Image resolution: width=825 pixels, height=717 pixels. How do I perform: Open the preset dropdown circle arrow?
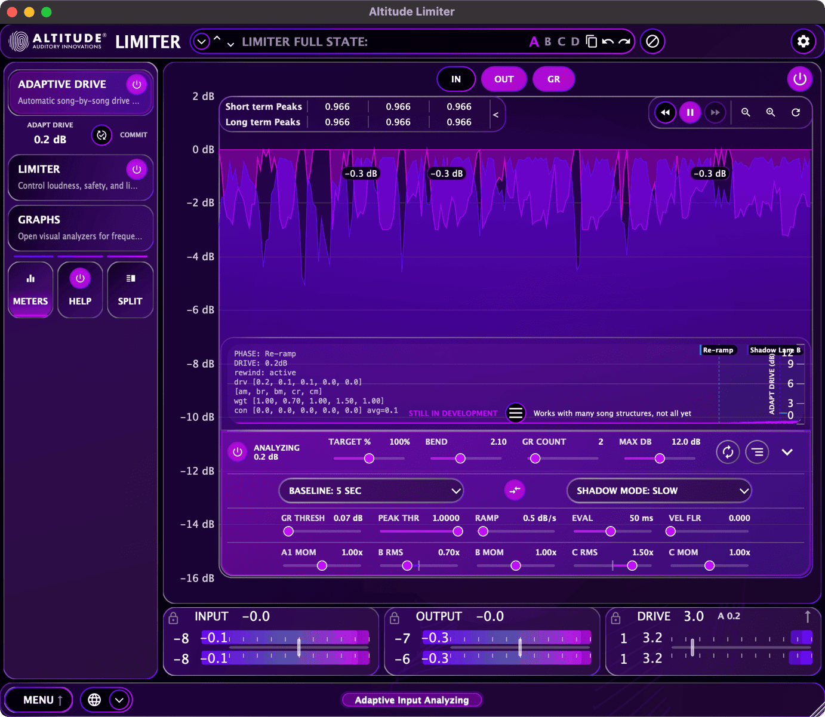[202, 42]
